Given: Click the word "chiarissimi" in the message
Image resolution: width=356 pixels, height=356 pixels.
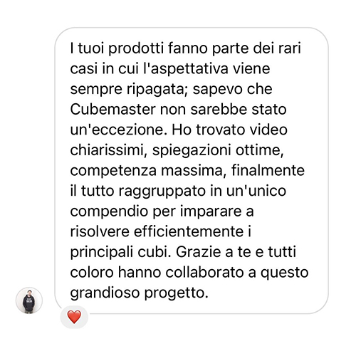Looking at the screenshot, I should [108, 150].
